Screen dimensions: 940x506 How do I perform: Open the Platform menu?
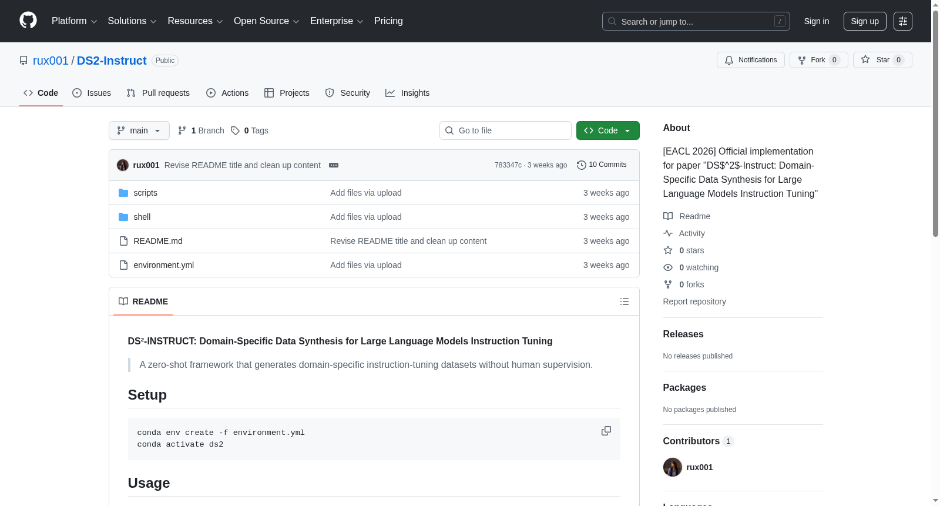(x=74, y=21)
